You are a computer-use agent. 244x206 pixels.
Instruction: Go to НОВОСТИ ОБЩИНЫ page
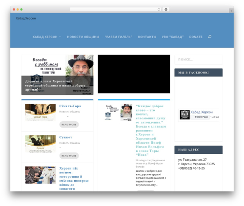pyautogui.click(x=83, y=37)
